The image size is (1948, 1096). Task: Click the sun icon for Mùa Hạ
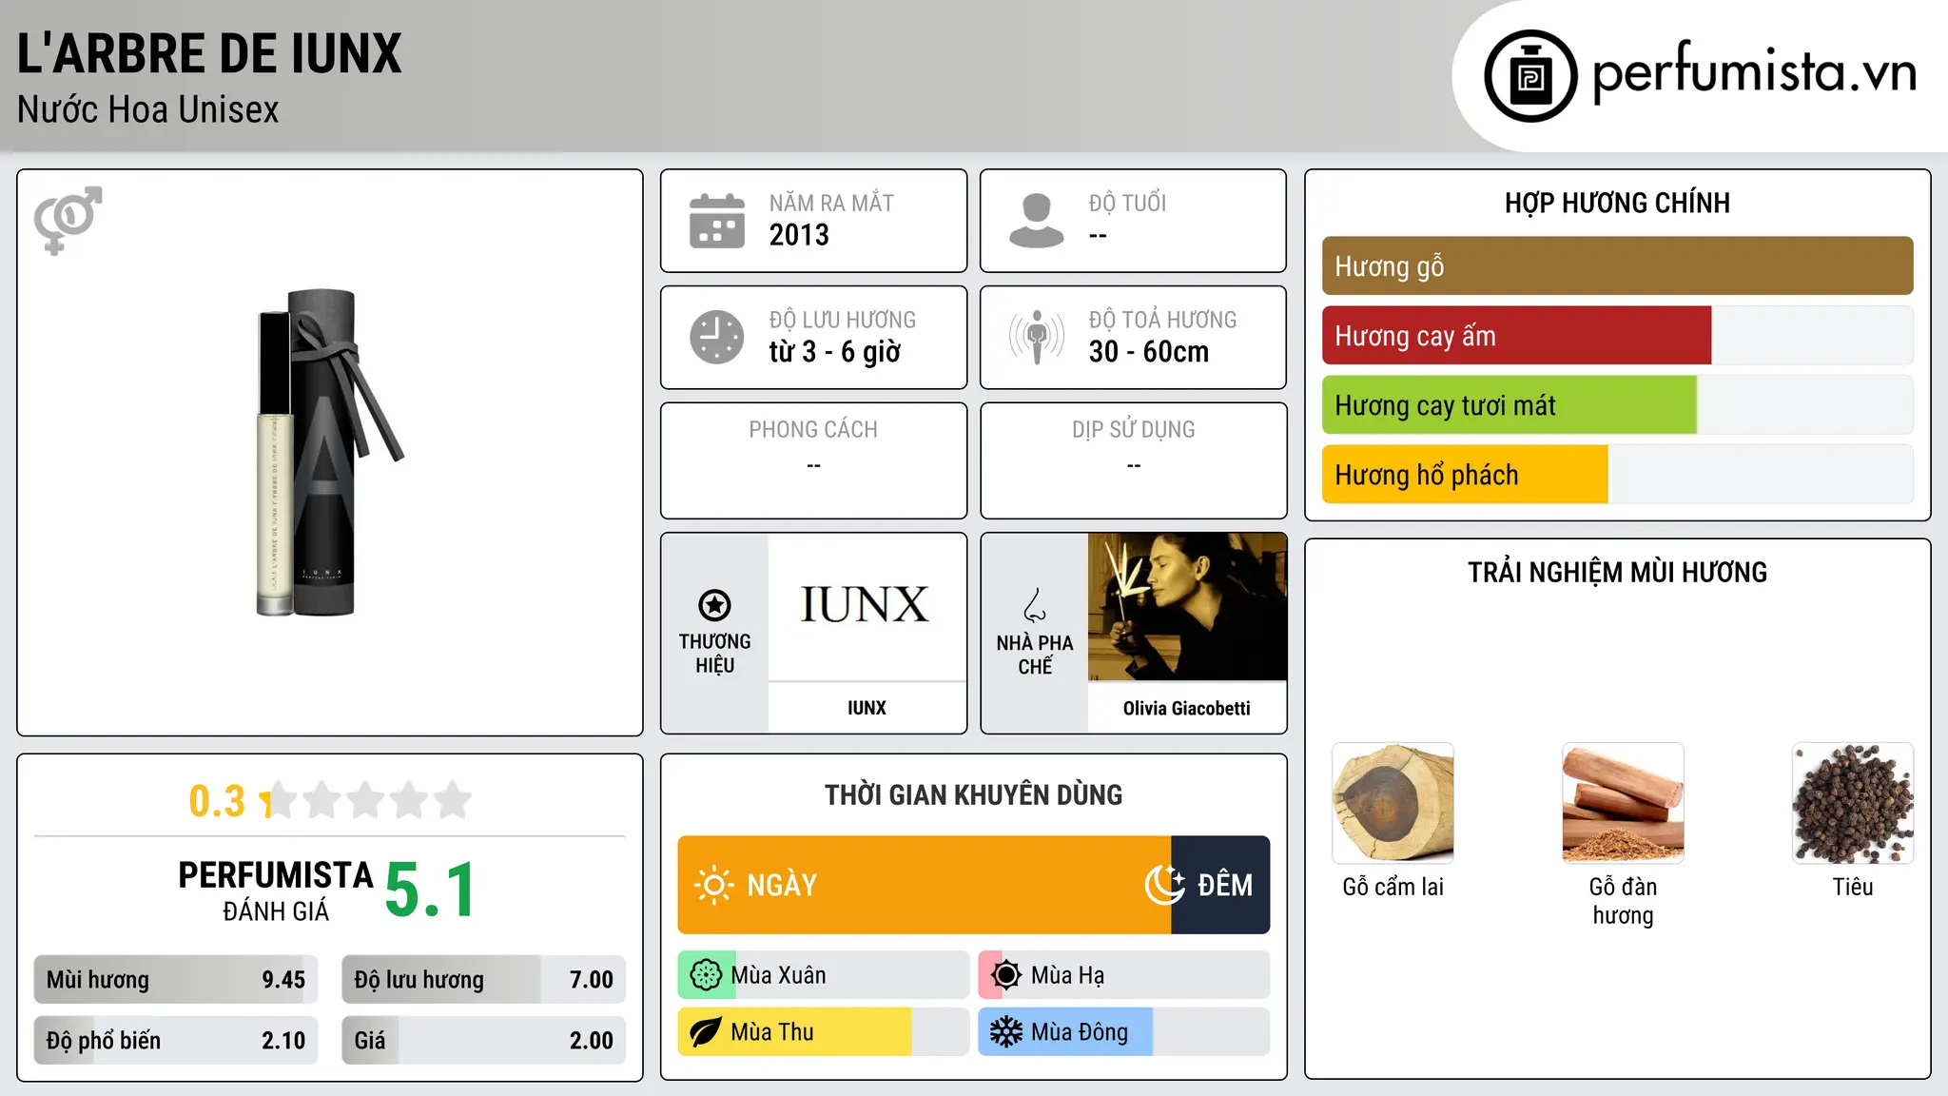pos(1005,975)
